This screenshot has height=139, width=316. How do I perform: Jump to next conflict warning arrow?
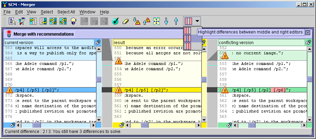tap(137, 21)
